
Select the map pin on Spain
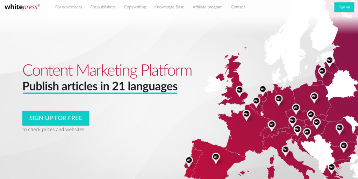(216, 158)
